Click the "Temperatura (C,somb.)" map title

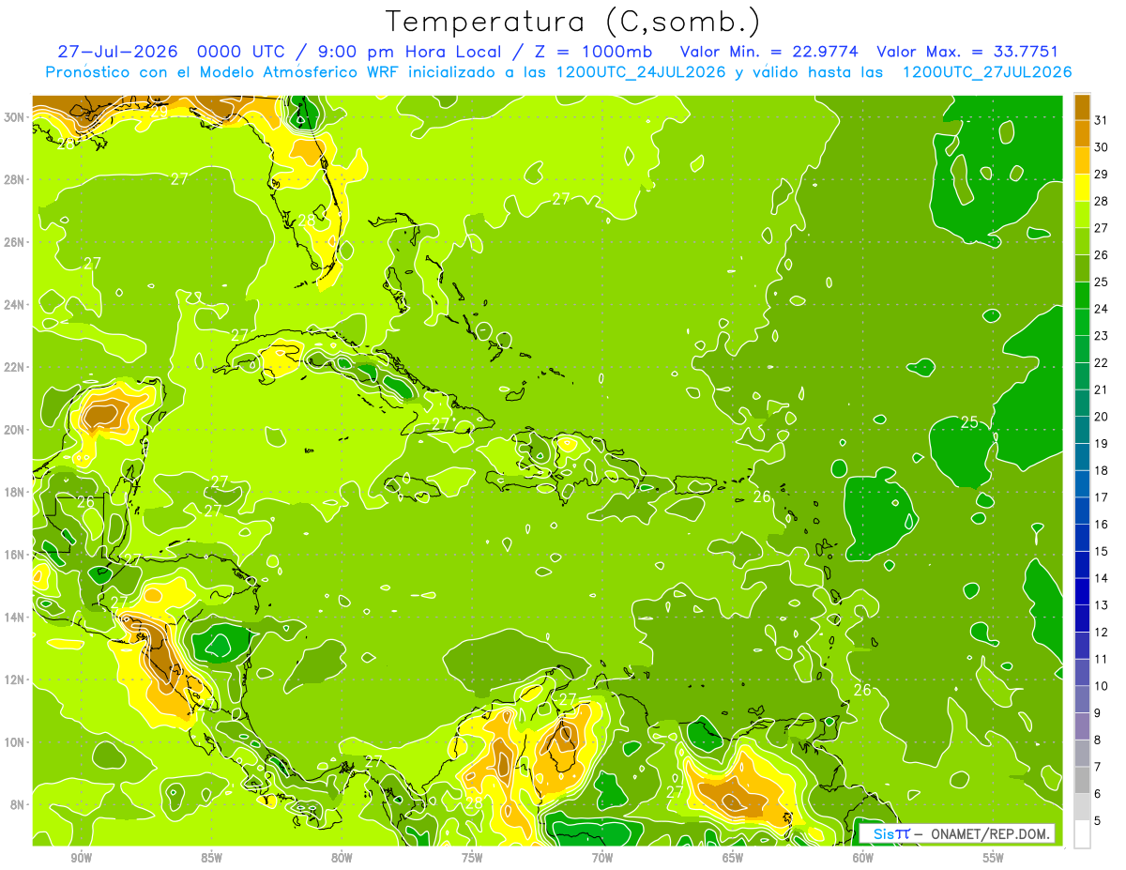(572, 22)
